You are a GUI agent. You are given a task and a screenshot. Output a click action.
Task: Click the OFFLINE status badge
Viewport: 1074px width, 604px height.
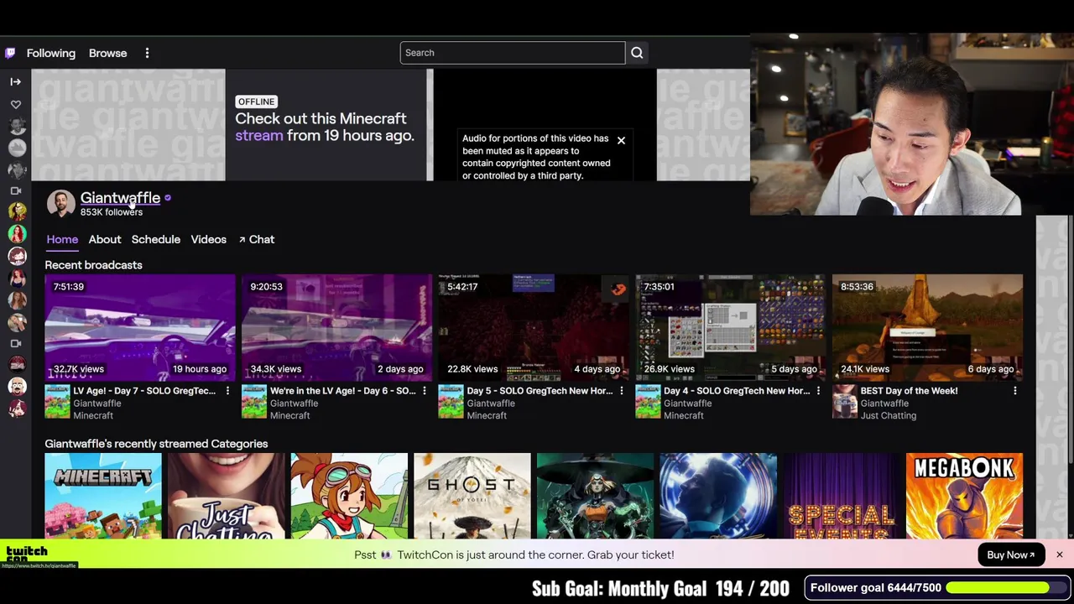(x=256, y=102)
